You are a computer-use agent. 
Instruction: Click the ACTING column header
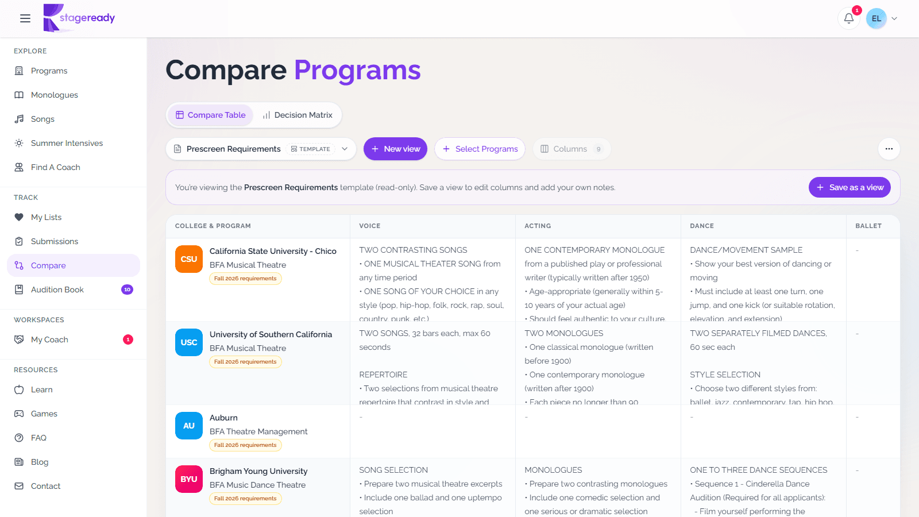pos(538,226)
